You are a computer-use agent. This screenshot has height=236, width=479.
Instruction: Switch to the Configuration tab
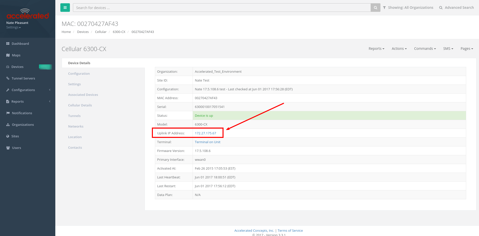pyautogui.click(x=79, y=73)
